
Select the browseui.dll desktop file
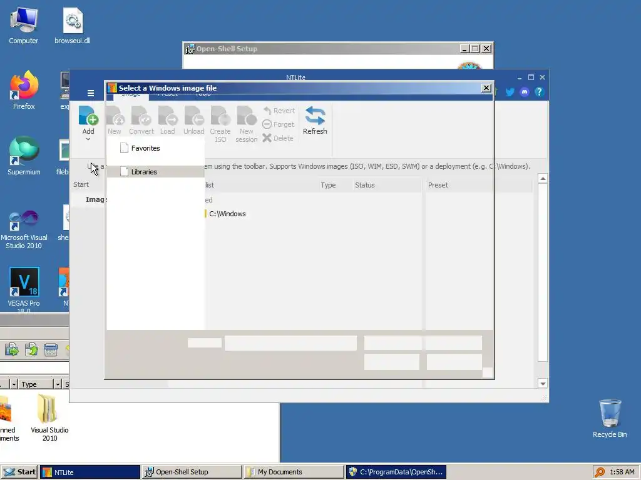(x=73, y=26)
